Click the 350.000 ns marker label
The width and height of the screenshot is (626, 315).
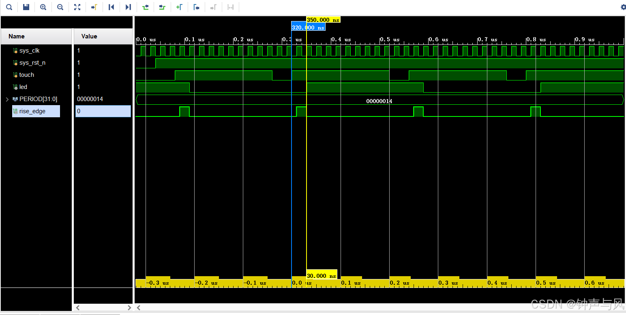click(322, 19)
